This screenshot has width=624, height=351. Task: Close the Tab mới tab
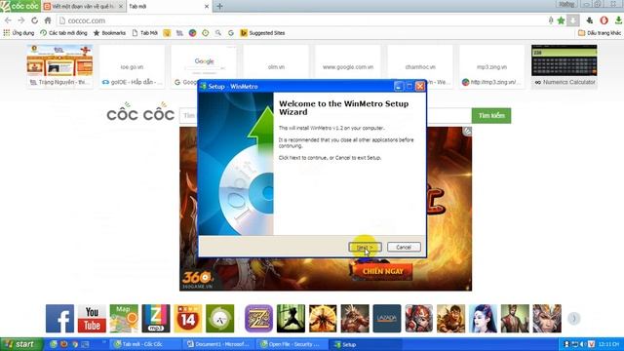(206, 7)
